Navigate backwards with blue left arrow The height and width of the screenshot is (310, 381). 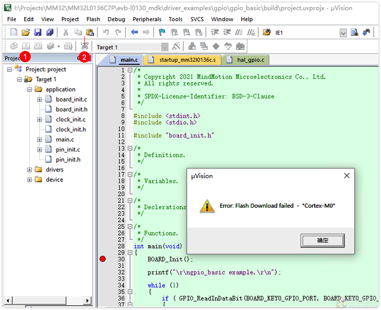[x=134, y=32]
